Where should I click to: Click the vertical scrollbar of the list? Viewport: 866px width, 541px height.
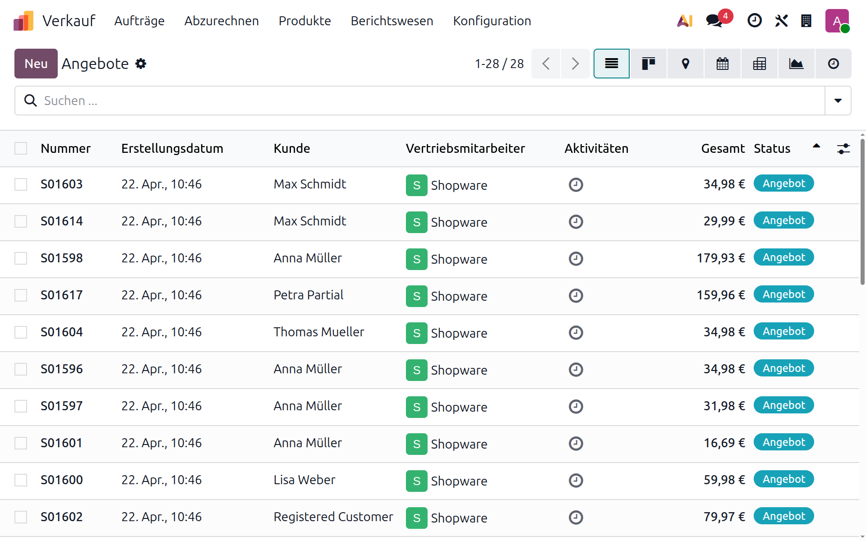pos(862,212)
